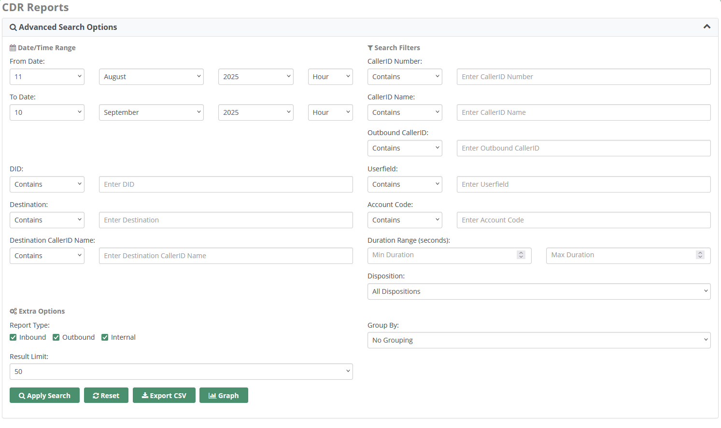This screenshot has height=428, width=721.
Task: Open the Graph view button
Action: 224,395
